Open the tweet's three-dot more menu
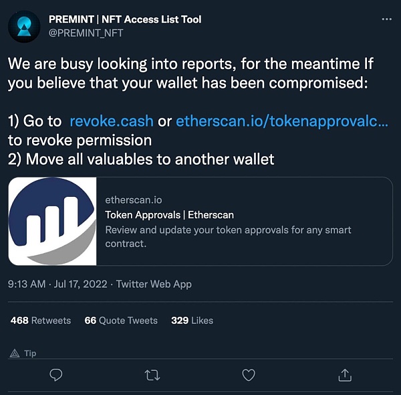 [x=386, y=19]
